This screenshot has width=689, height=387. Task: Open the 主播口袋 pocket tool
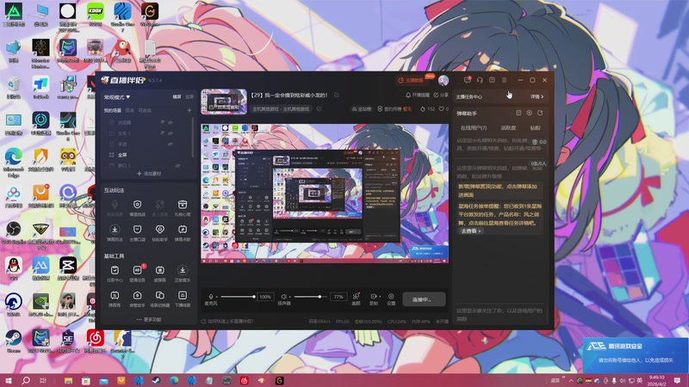click(137, 230)
